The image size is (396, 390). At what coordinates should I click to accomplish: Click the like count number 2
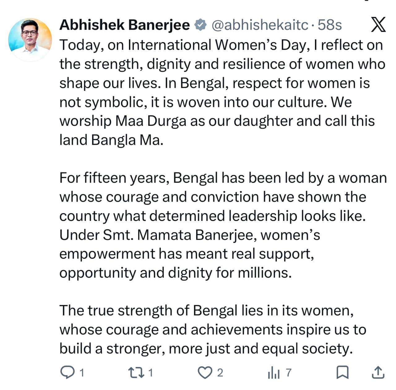(220, 373)
